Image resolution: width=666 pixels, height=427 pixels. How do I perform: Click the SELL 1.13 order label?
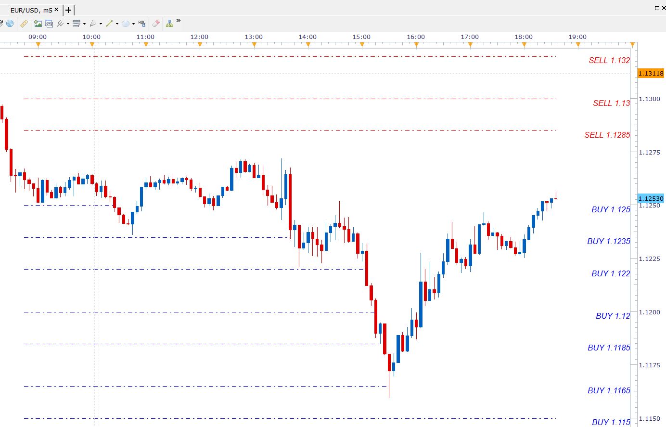612,103
